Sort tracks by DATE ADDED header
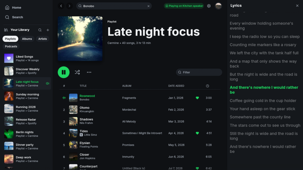Viewport: 303px width, 170px height. 176,86
